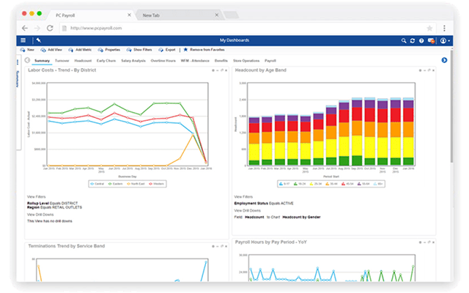Open dashboard Properties from toolbar
This screenshot has height=293, width=469.
(109, 50)
